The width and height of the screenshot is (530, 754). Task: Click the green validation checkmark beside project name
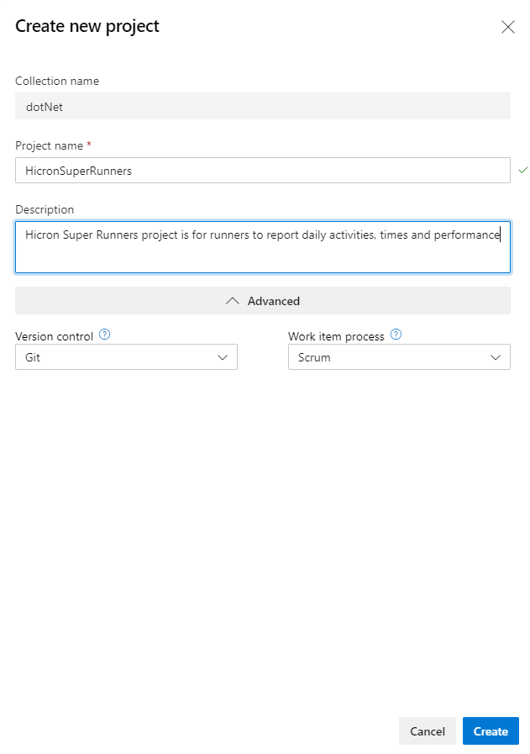pyautogui.click(x=522, y=170)
